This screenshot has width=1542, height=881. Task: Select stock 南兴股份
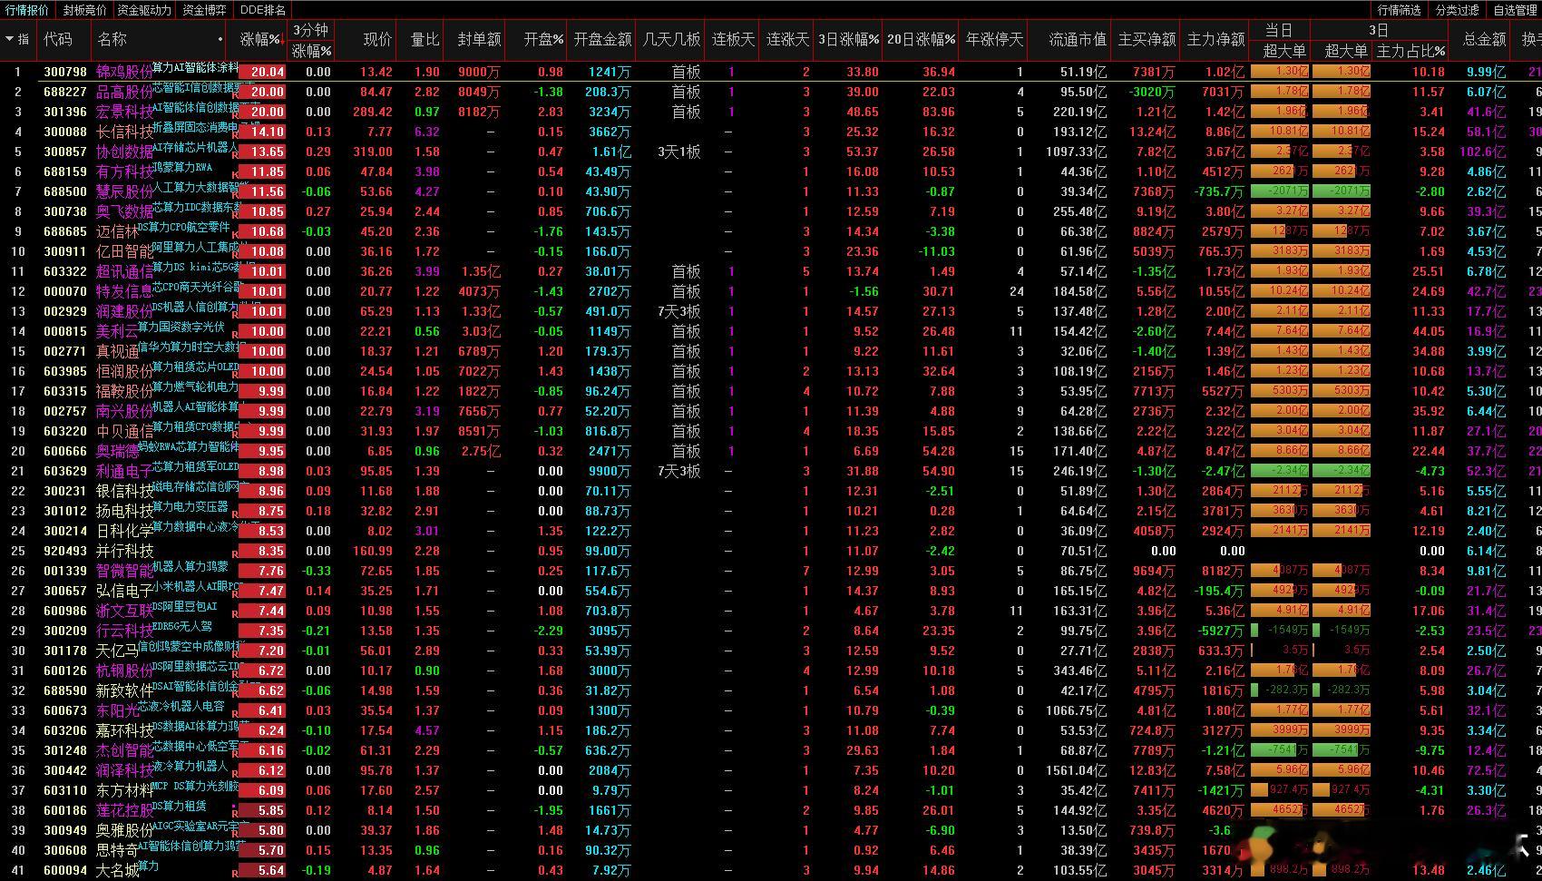tap(124, 411)
